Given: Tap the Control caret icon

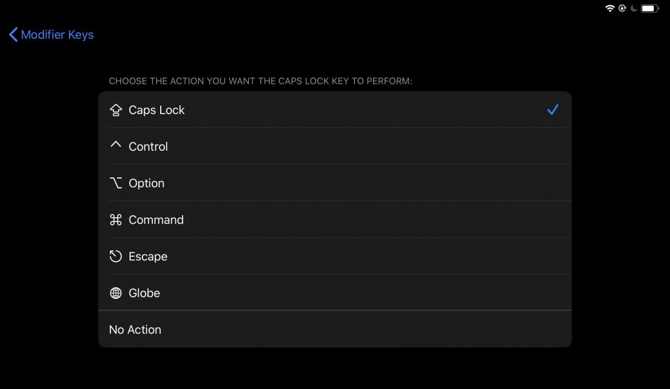Looking at the screenshot, I should point(116,145).
